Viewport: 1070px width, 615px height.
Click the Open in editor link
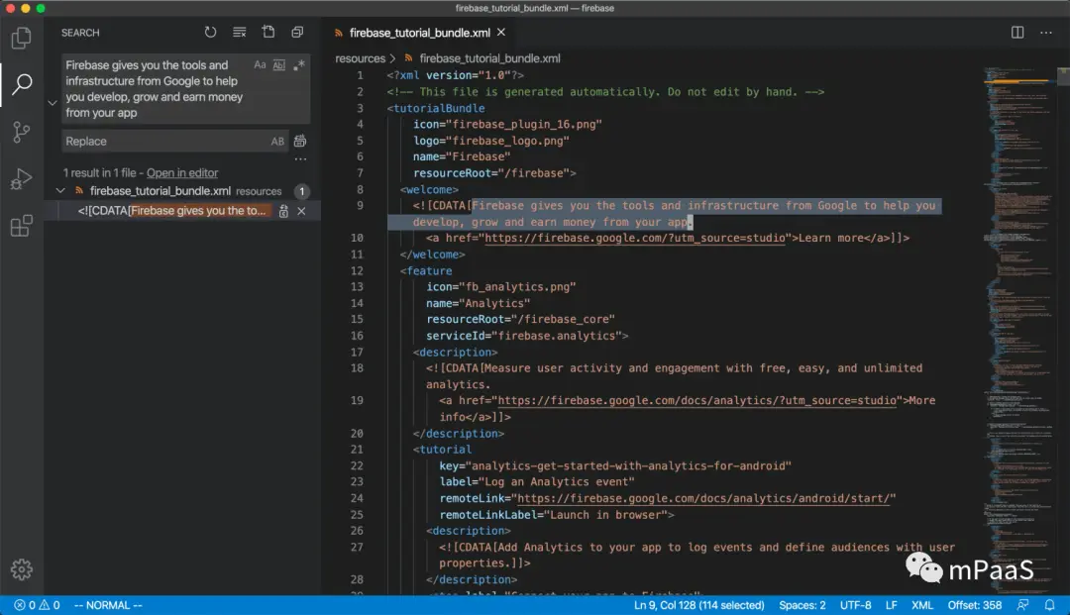182,173
